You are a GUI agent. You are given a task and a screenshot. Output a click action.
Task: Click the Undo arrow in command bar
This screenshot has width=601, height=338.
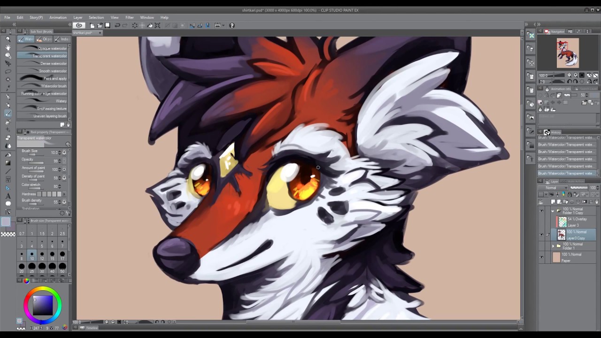(117, 25)
